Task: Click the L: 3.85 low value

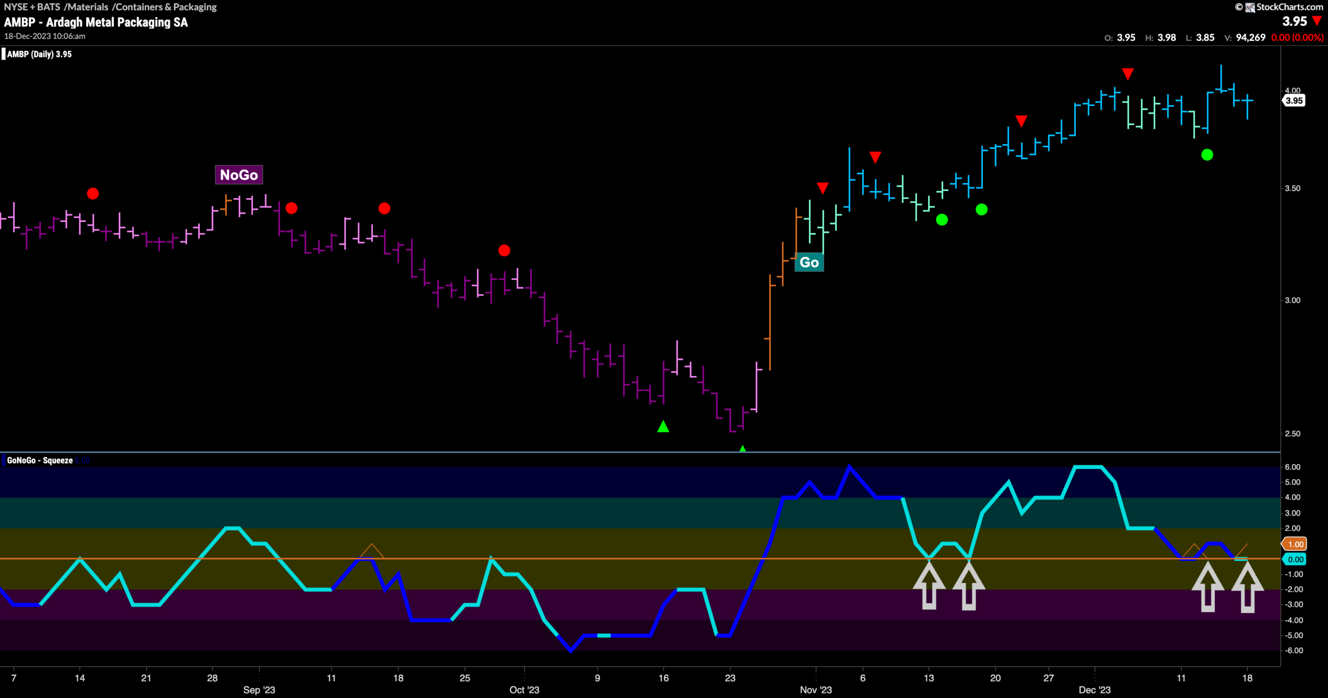Action: tap(1200, 38)
